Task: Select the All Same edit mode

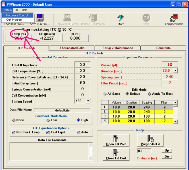Action: coord(105,94)
